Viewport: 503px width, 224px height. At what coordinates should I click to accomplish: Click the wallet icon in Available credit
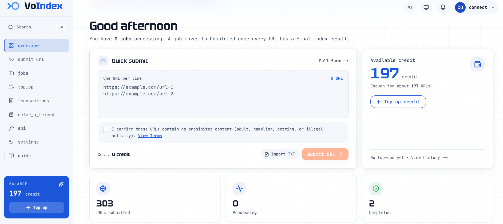pos(478,64)
